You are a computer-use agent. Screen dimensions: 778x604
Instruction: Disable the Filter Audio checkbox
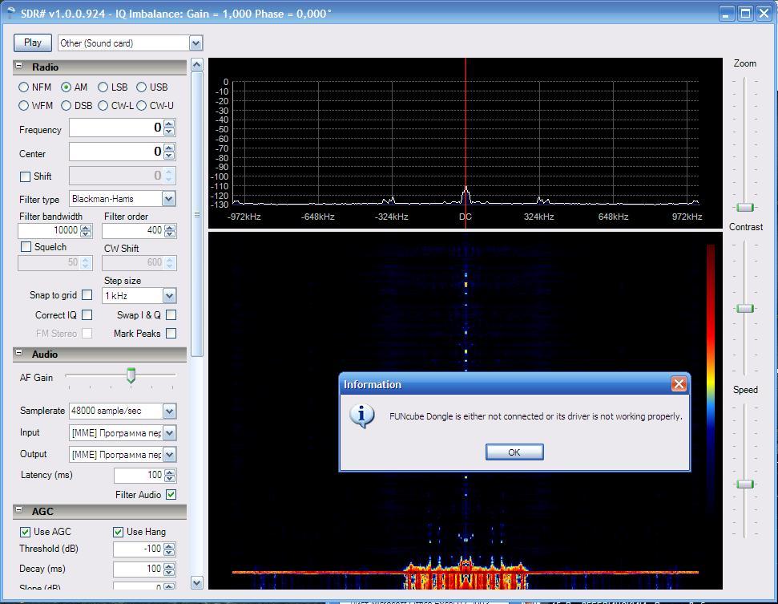(x=171, y=495)
